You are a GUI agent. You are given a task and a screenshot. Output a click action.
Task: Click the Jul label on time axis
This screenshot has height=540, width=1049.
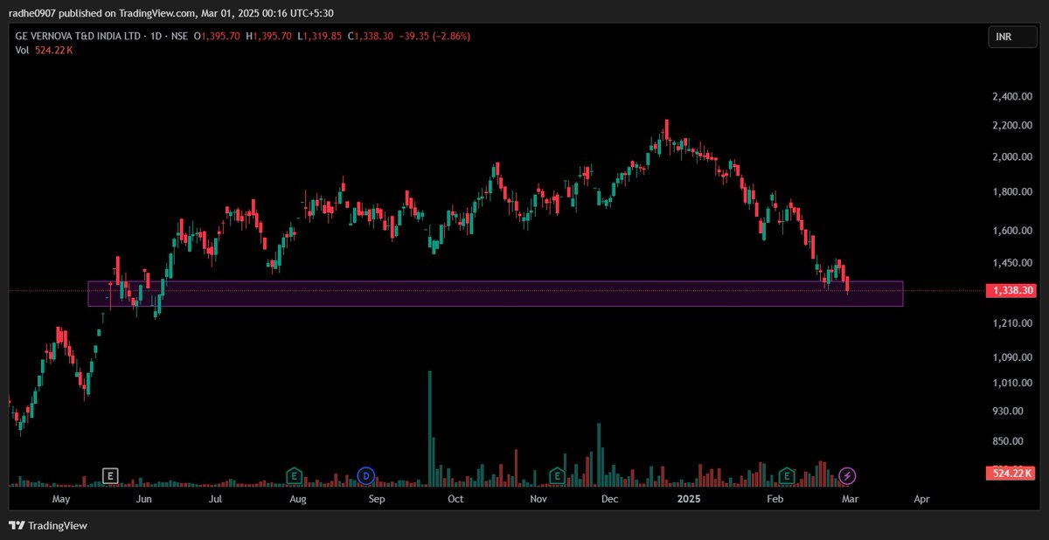(215, 499)
